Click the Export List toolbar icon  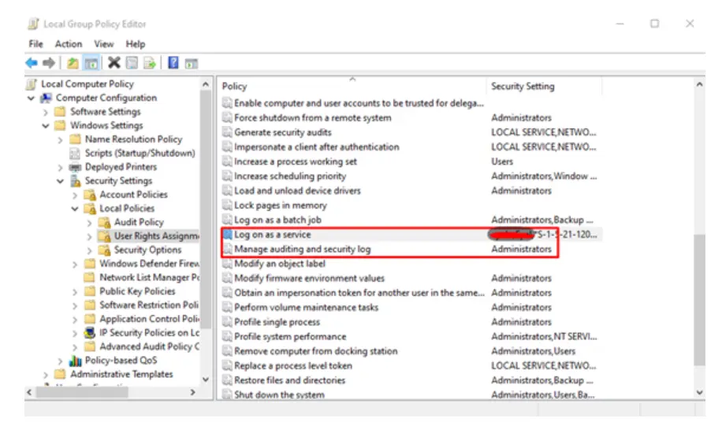point(149,63)
